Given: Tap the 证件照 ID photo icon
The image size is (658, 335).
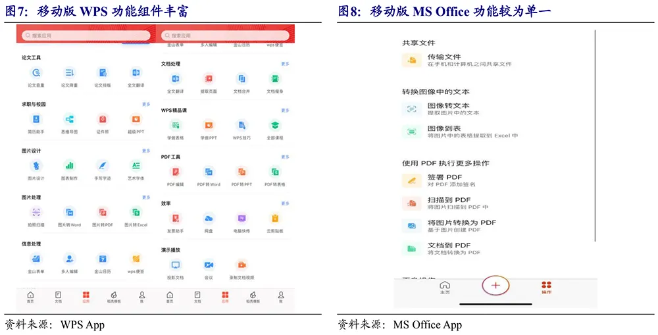Looking at the screenshot, I should 103,119.
